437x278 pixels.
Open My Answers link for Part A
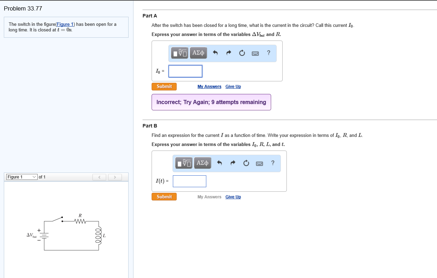209,87
